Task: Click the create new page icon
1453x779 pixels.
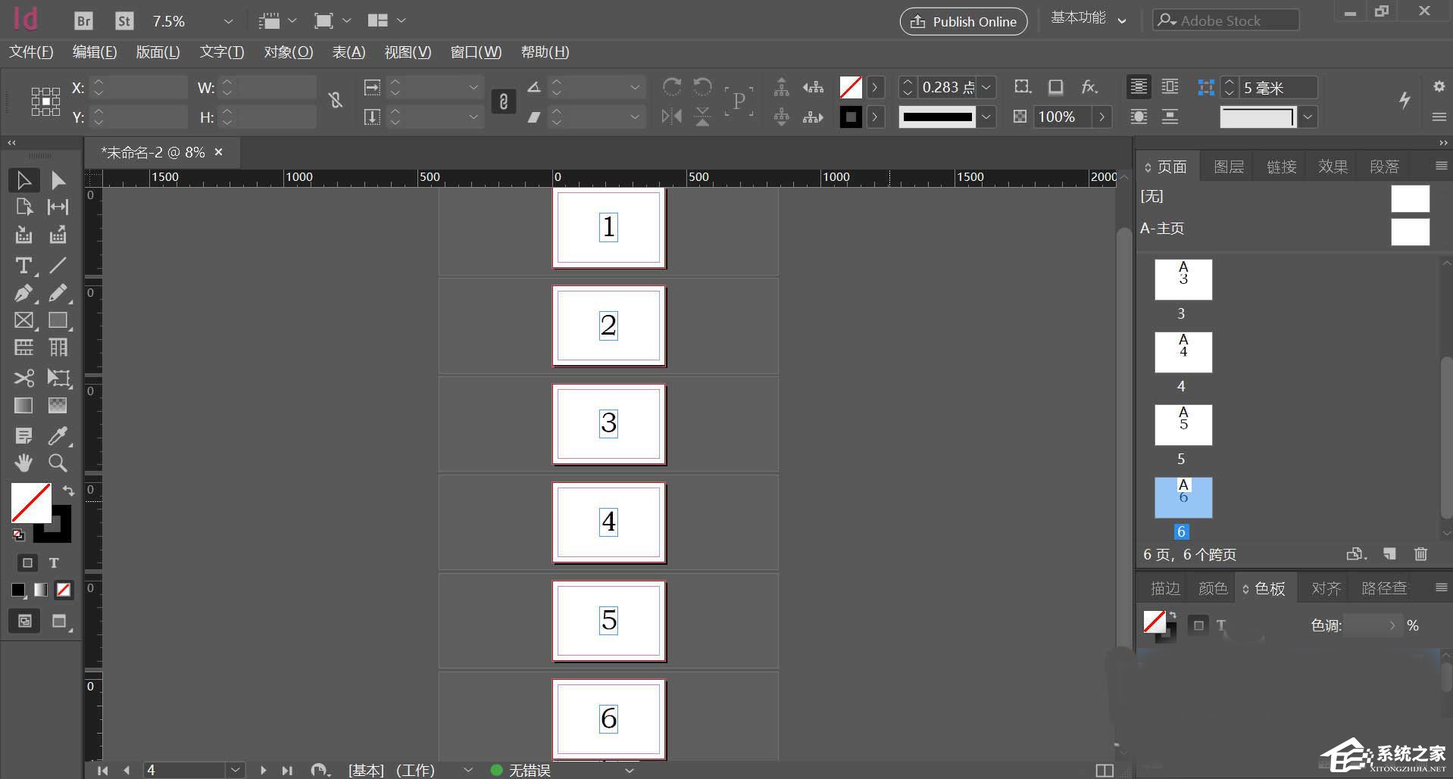Action: pyautogui.click(x=1390, y=554)
